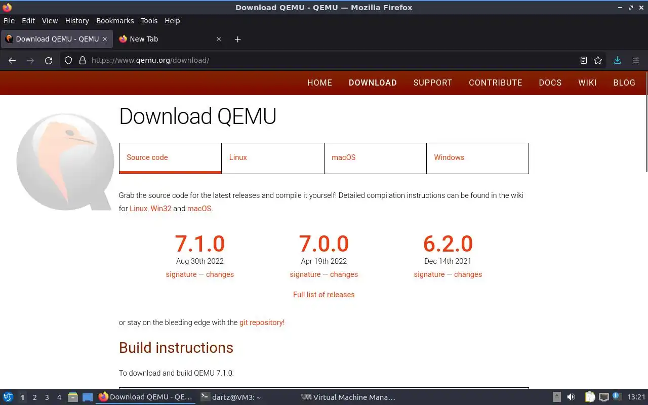Open the Full list of releases link
648x405 pixels.
(x=323, y=295)
